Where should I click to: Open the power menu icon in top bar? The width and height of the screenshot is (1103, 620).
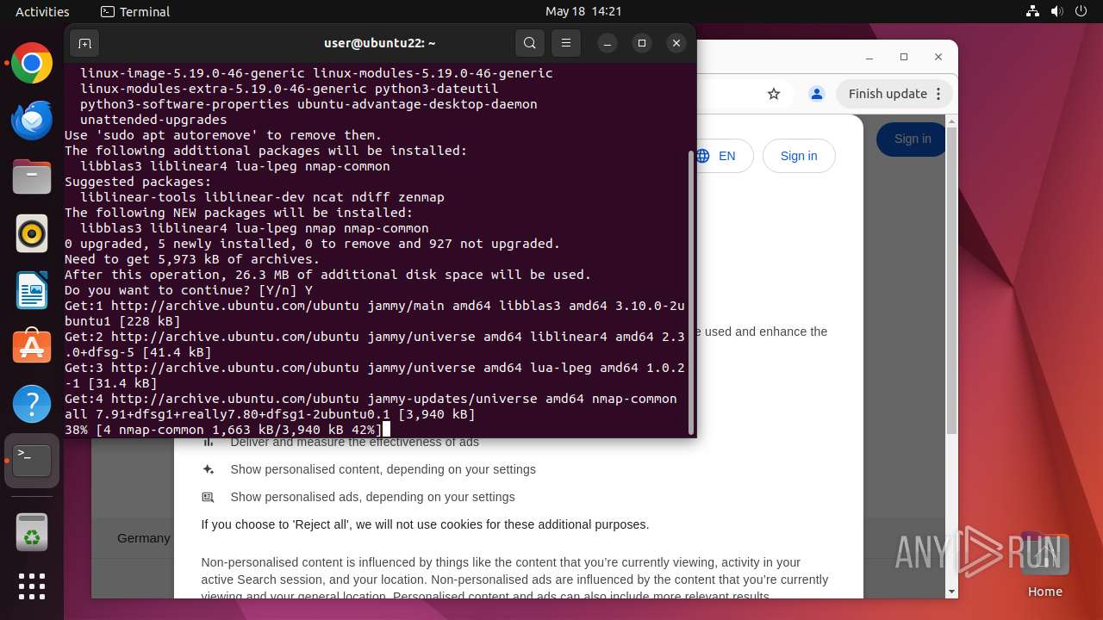pyautogui.click(x=1081, y=11)
